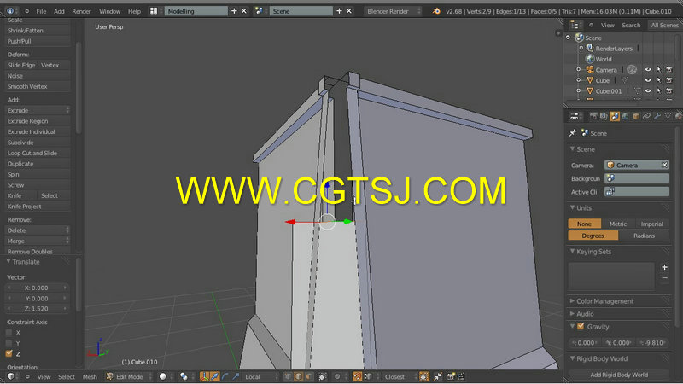Open the Render menu
This screenshot has width=683, height=384.
[x=81, y=11]
